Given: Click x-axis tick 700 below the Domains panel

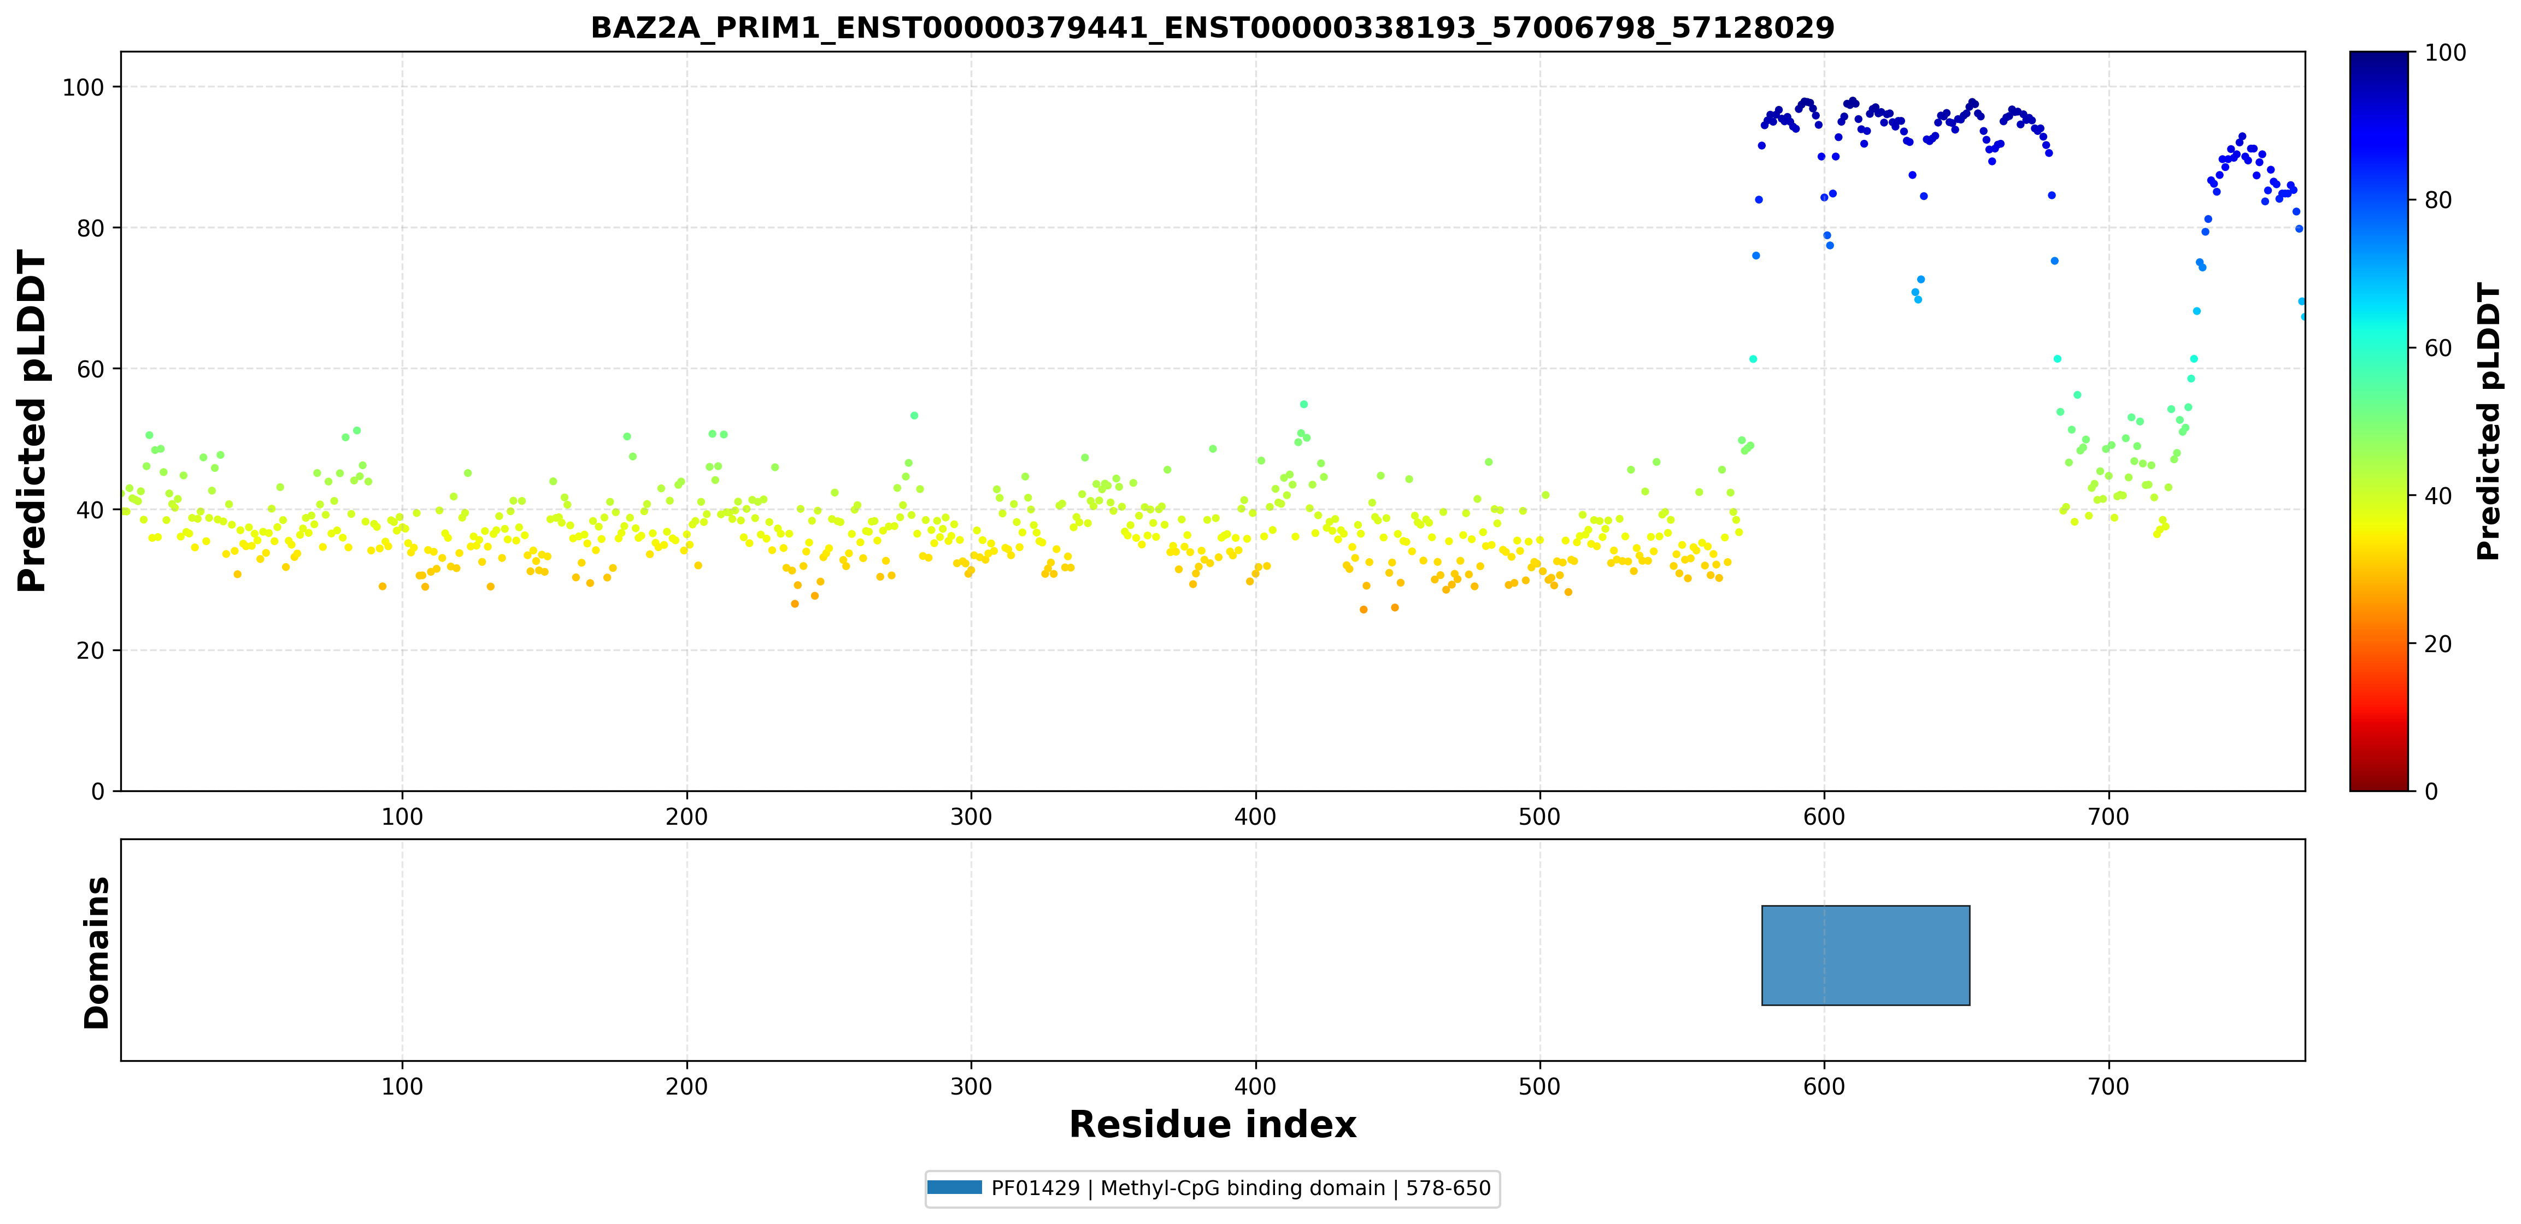Looking at the screenshot, I should (x=2108, y=1086).
